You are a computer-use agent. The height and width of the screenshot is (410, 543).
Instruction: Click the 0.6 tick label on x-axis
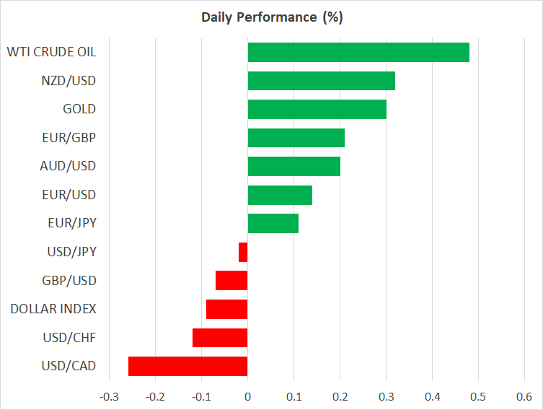point(524,396)
